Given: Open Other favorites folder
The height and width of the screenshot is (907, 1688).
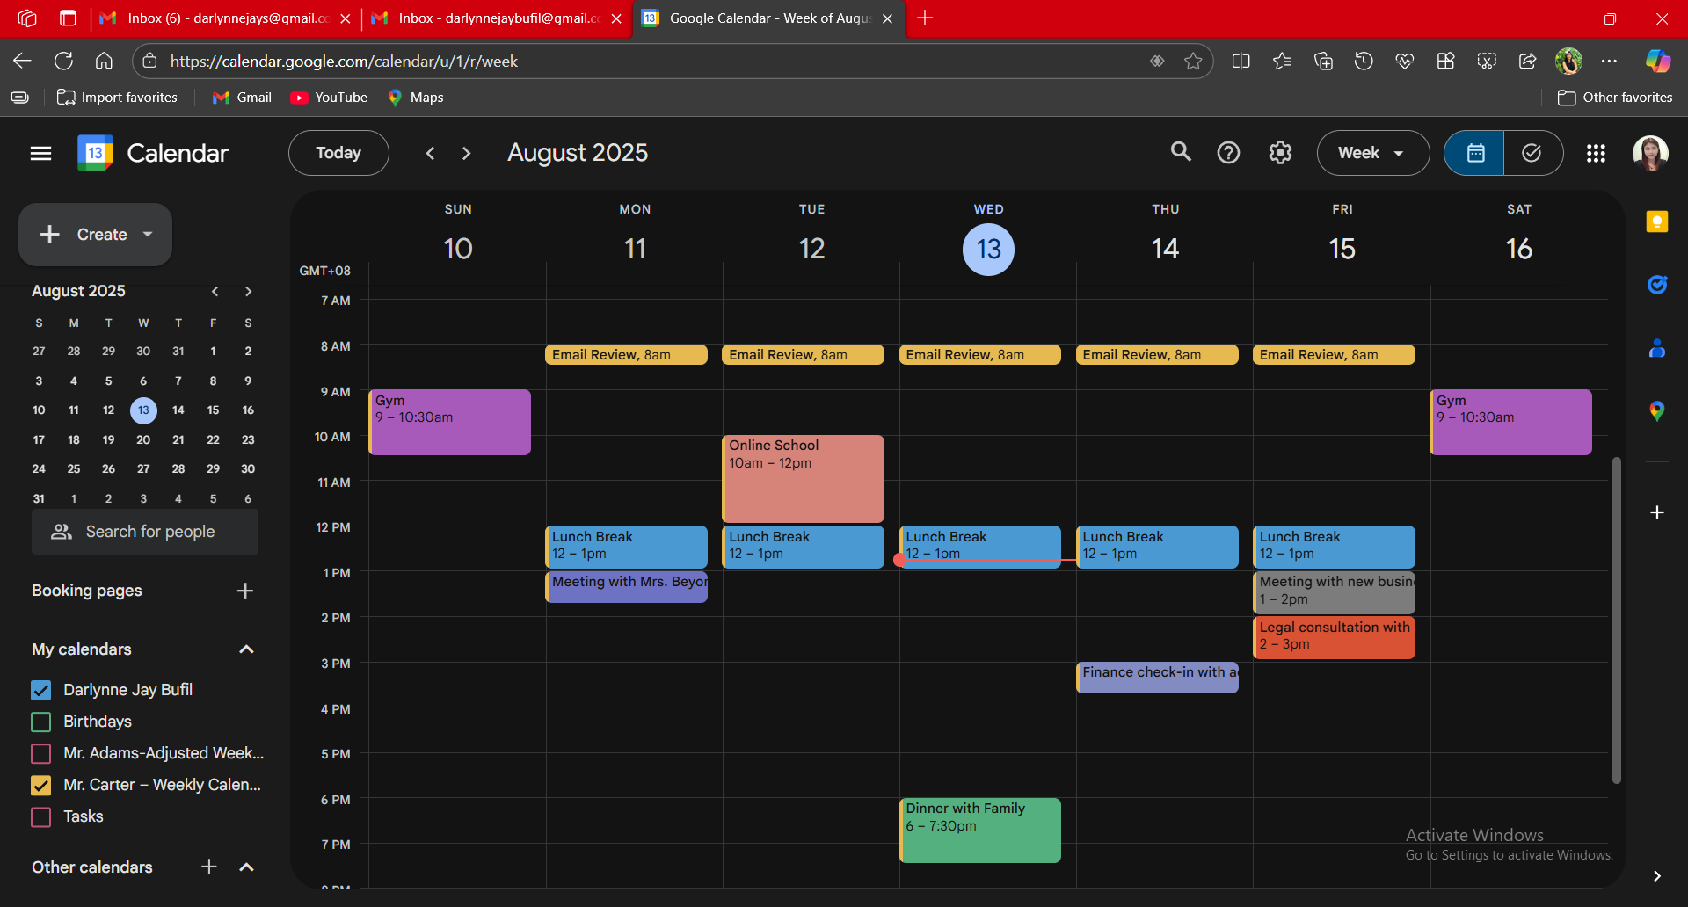Looking at the screenshot, I should point(1615,98).
